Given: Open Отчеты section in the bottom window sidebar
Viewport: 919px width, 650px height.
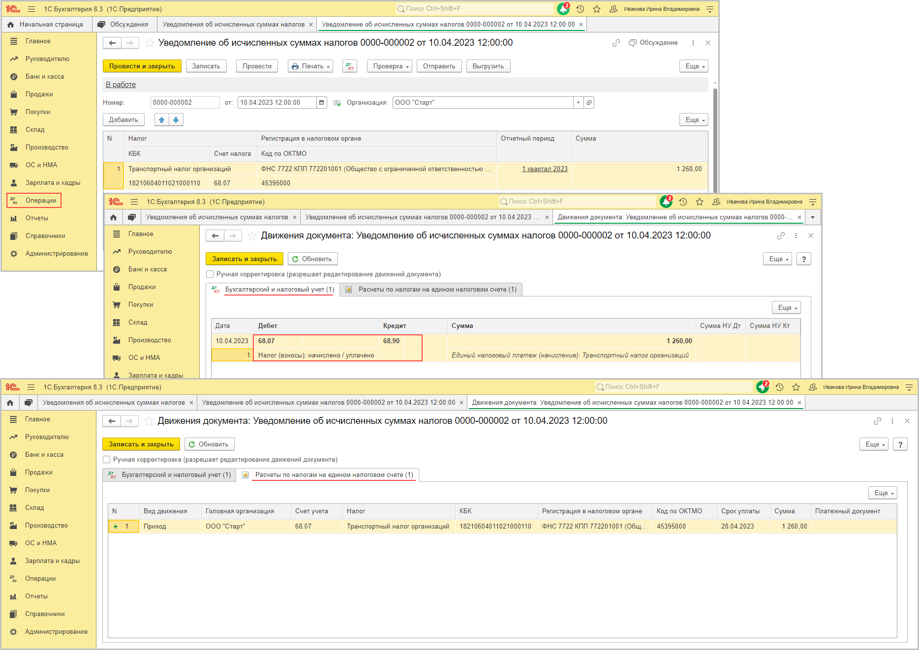Looking at the screenshot, I should pos(36,596).
